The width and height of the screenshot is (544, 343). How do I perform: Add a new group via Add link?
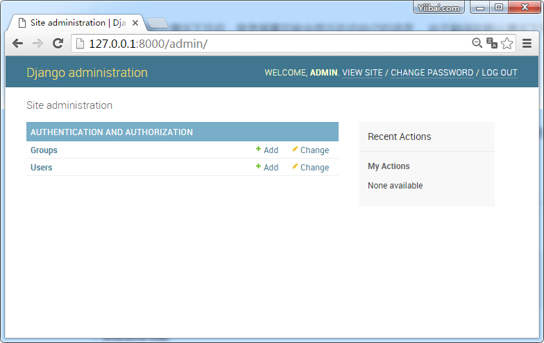coord(267,150)
